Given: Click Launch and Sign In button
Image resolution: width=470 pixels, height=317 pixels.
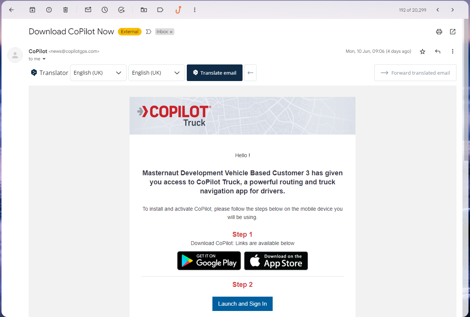Looking at the screenshot, I should (x=243, y=304).
